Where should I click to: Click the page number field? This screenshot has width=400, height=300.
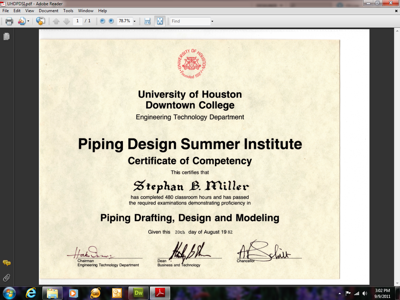[x=77, y=21]
